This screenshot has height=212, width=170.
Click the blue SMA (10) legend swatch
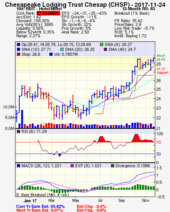click(x=19, y=49)
